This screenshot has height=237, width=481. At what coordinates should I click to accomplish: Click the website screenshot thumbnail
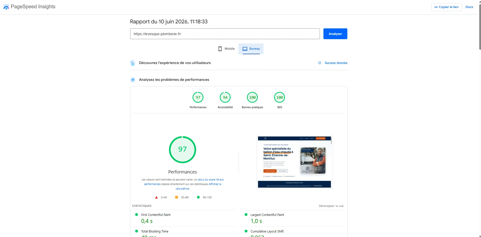click(295, 162)
